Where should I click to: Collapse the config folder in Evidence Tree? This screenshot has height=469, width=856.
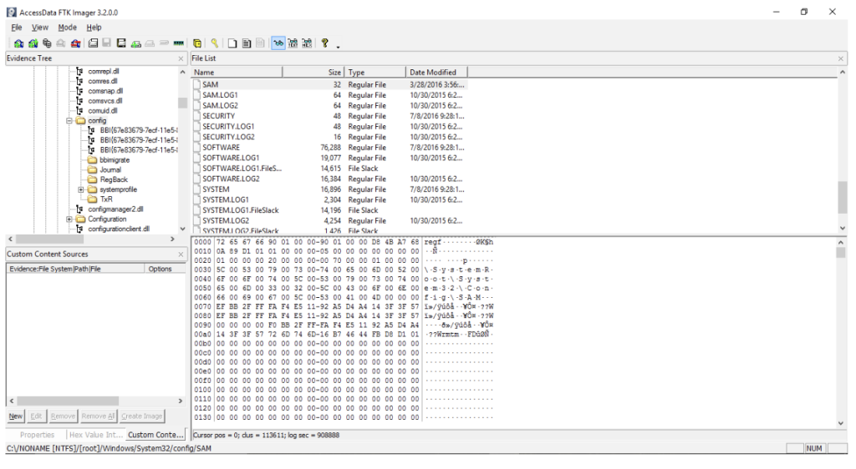pyautogui.click(x=70, y=121)
